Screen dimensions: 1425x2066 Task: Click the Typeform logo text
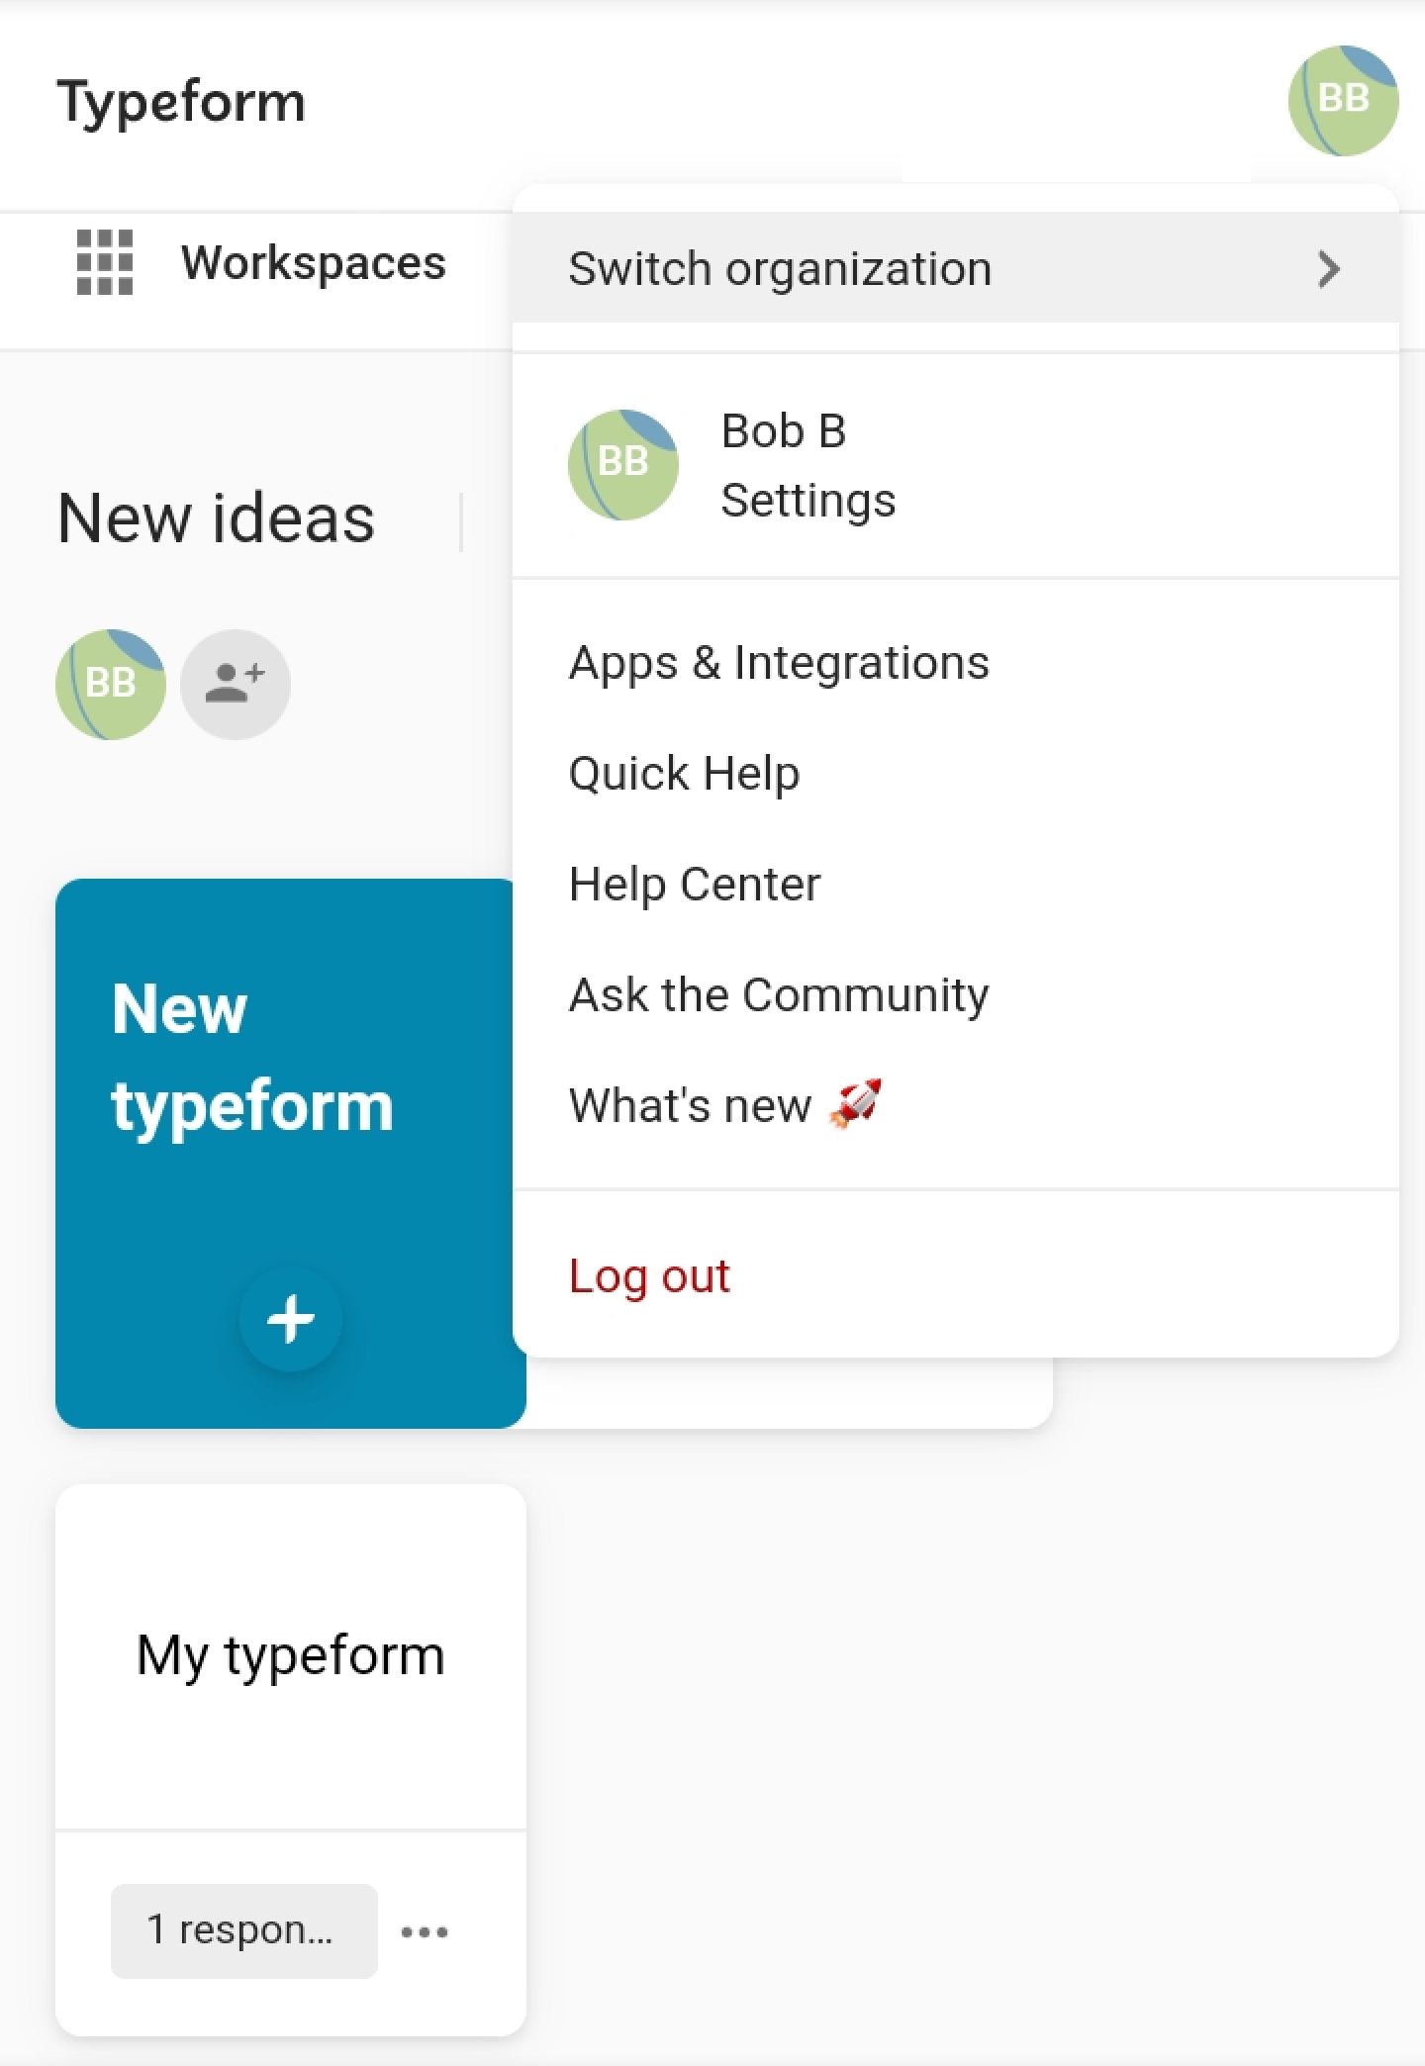tap(182, 101)
